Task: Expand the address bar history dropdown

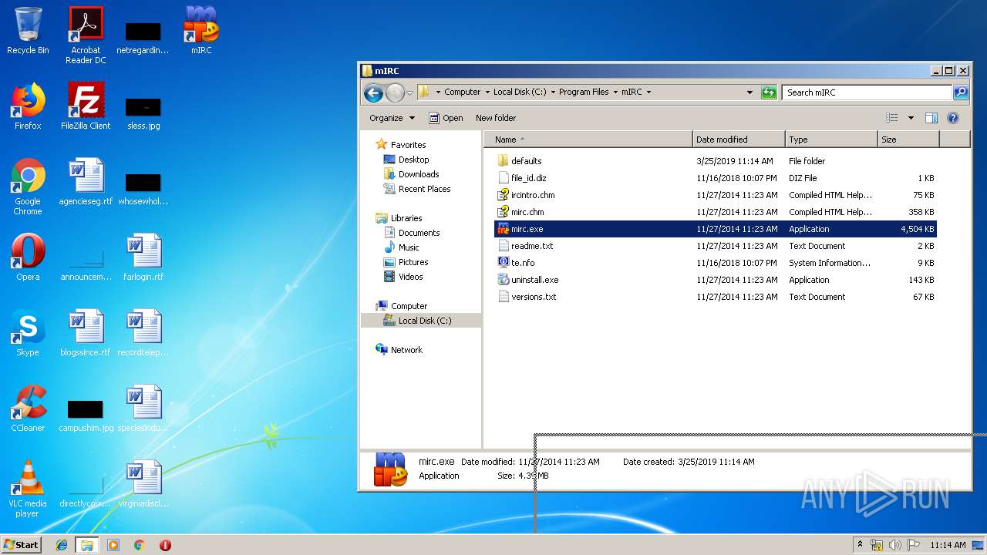Action: [x=750, y=92]
